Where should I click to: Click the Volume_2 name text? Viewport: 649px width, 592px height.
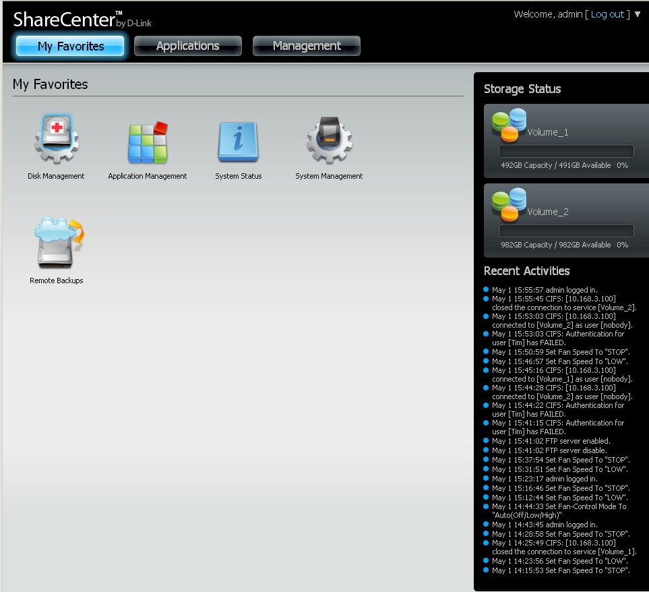point(548,212)
